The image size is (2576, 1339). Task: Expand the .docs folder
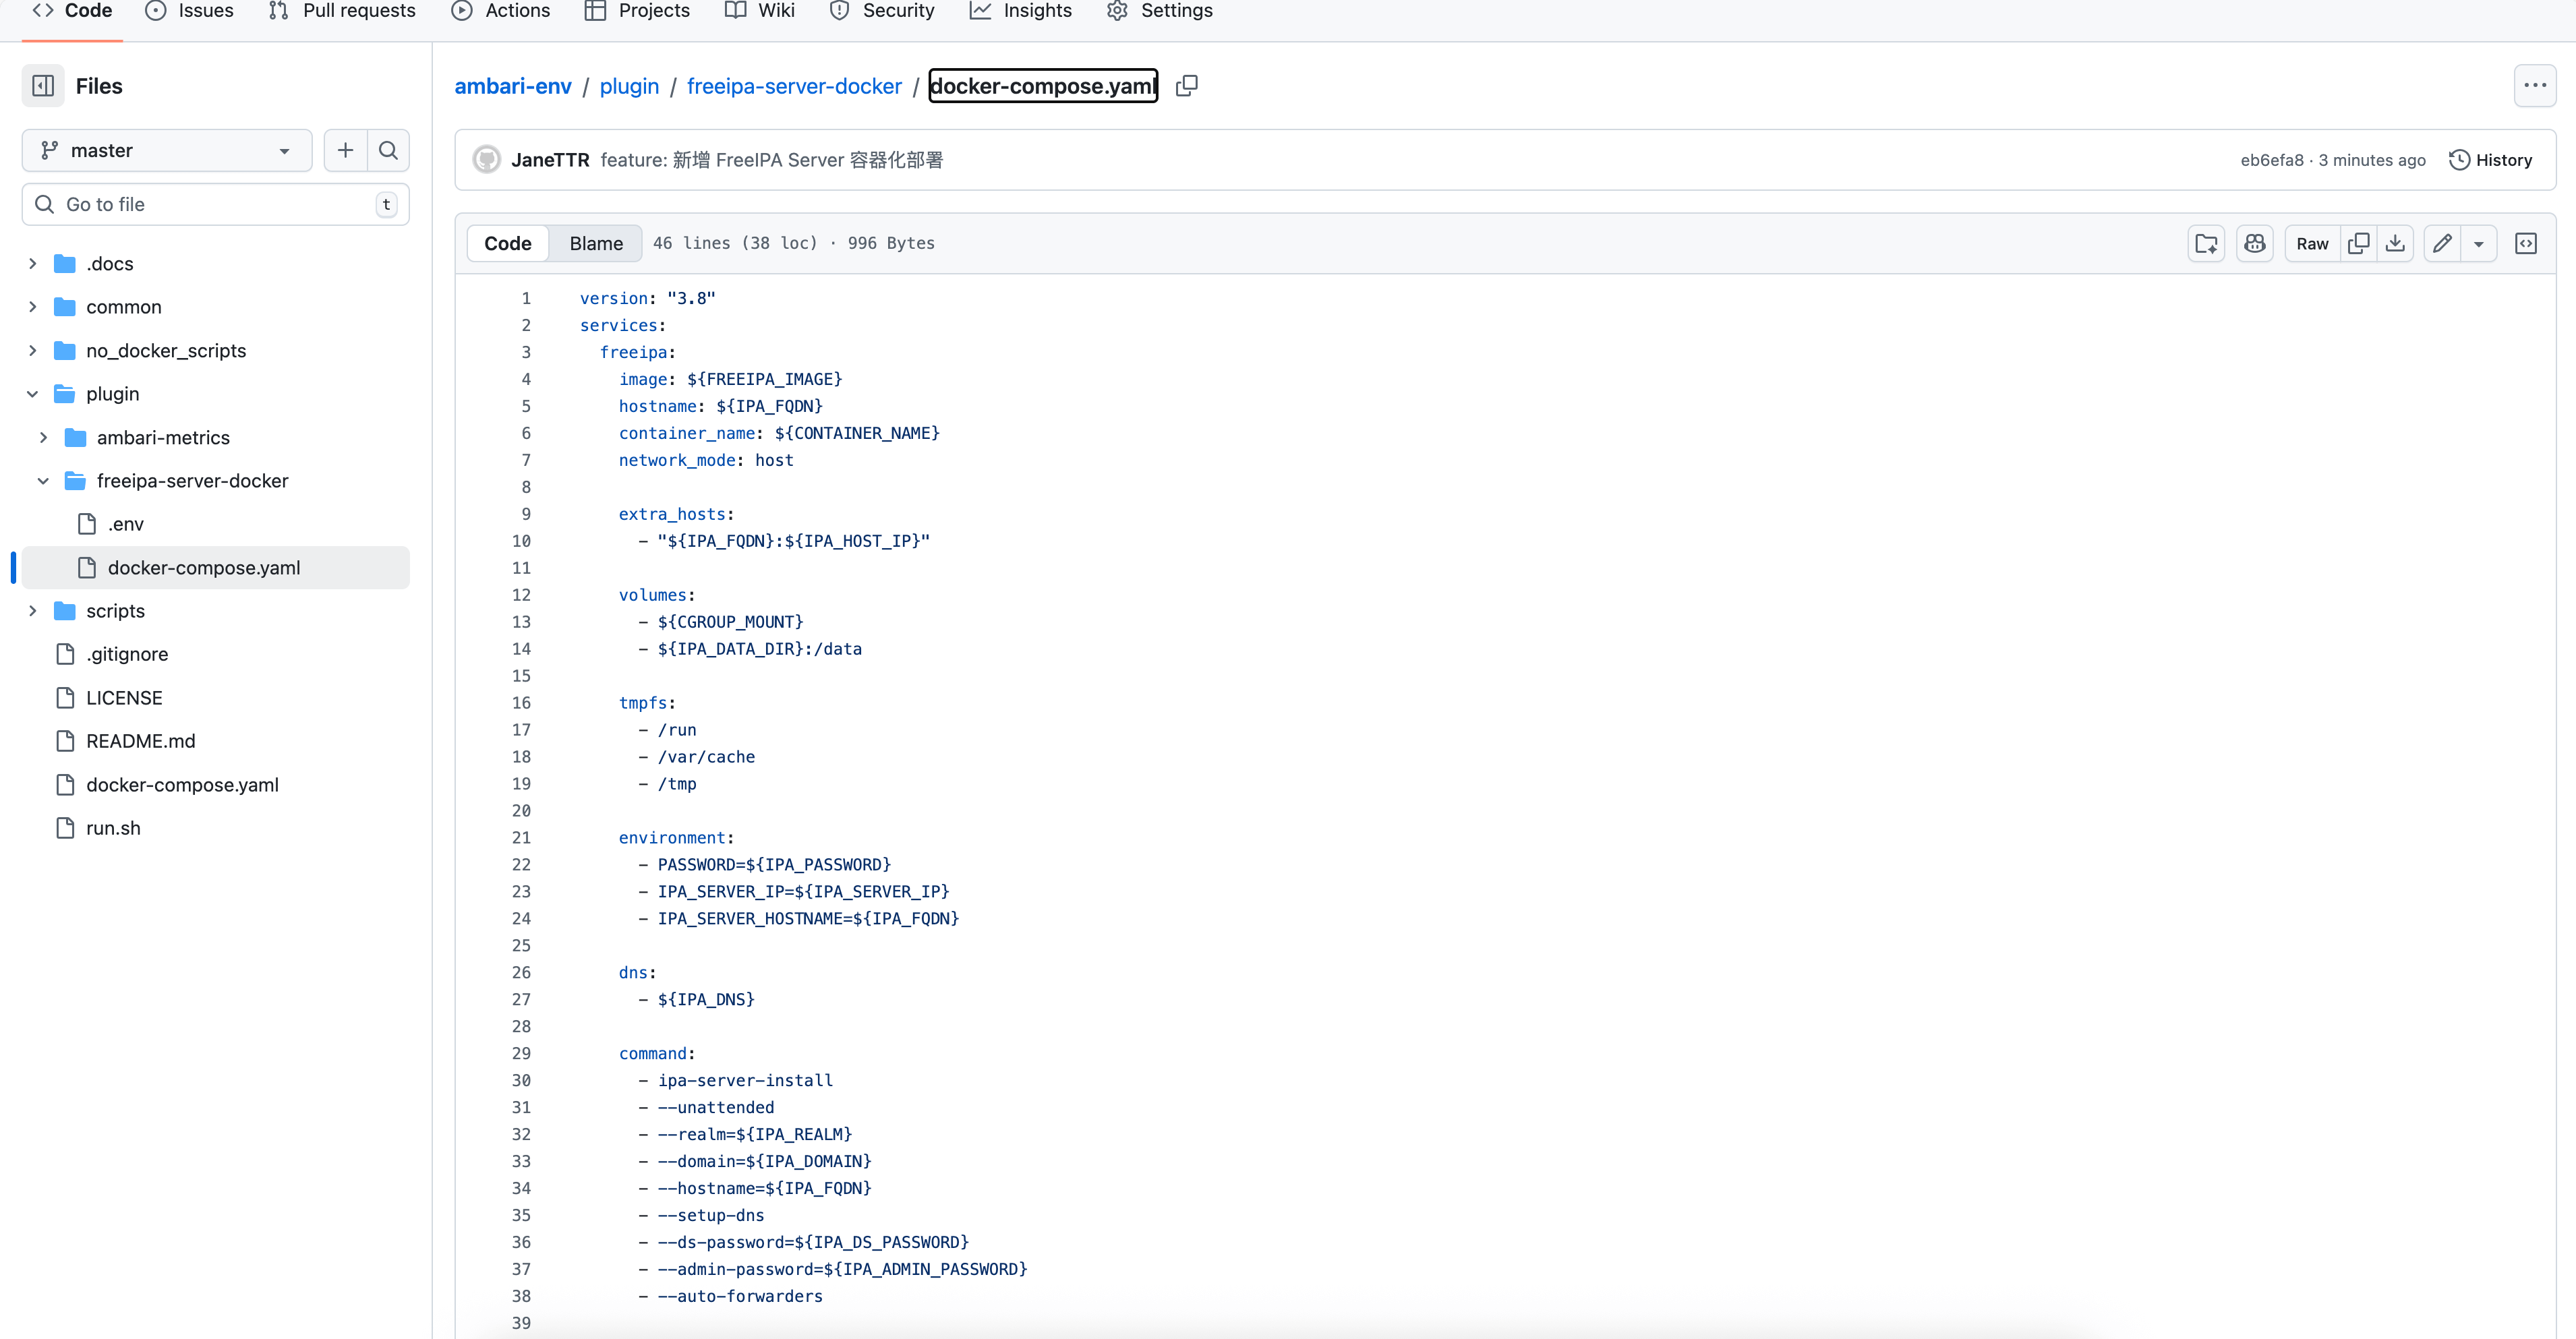[33, 264]
